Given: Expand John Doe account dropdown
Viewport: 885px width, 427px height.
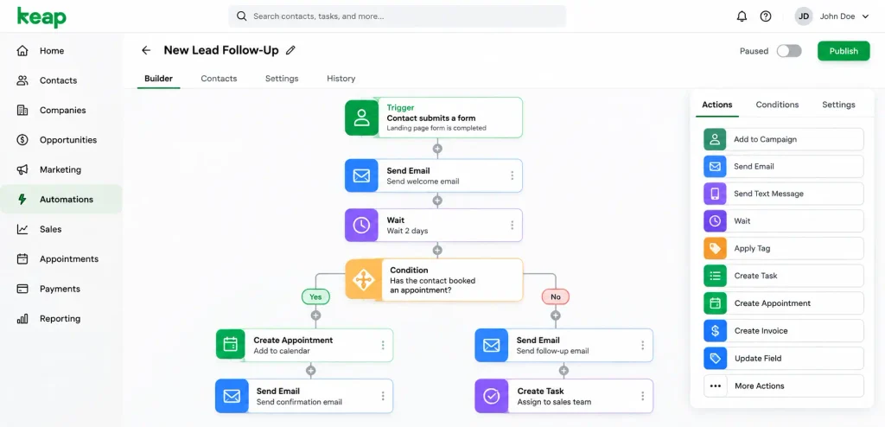Looking at the screenshot, I should (865, 16).
